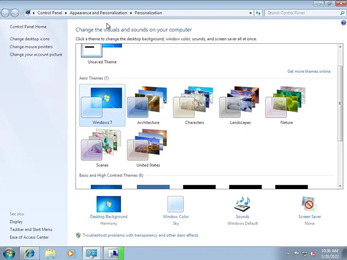Image resolution: width=347 pixels, height=260 pixels.
Task: Open Sounds settings icon
Action: (x=242, y=204)
